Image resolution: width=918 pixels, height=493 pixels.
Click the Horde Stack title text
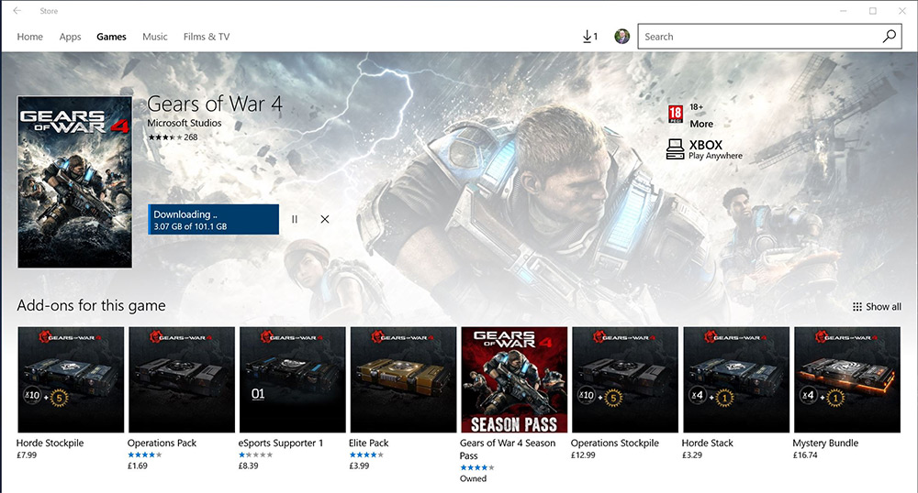707,443
